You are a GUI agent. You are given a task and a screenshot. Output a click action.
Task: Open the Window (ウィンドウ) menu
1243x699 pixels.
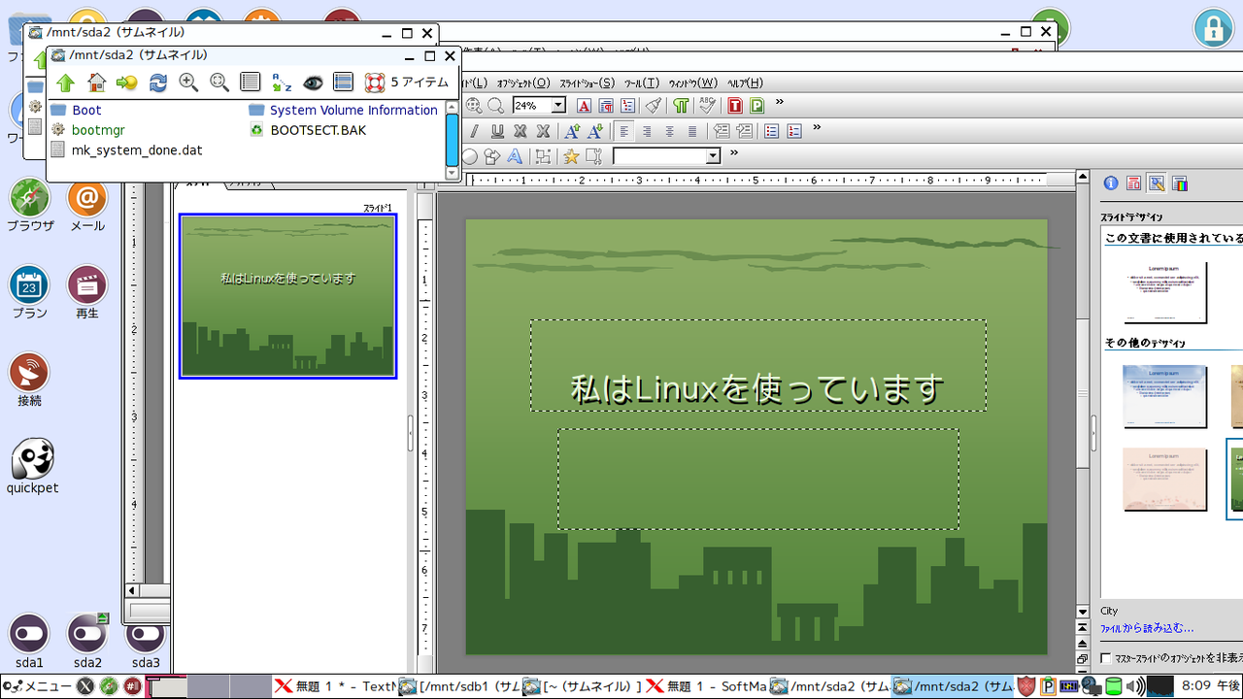click(693, 83)
